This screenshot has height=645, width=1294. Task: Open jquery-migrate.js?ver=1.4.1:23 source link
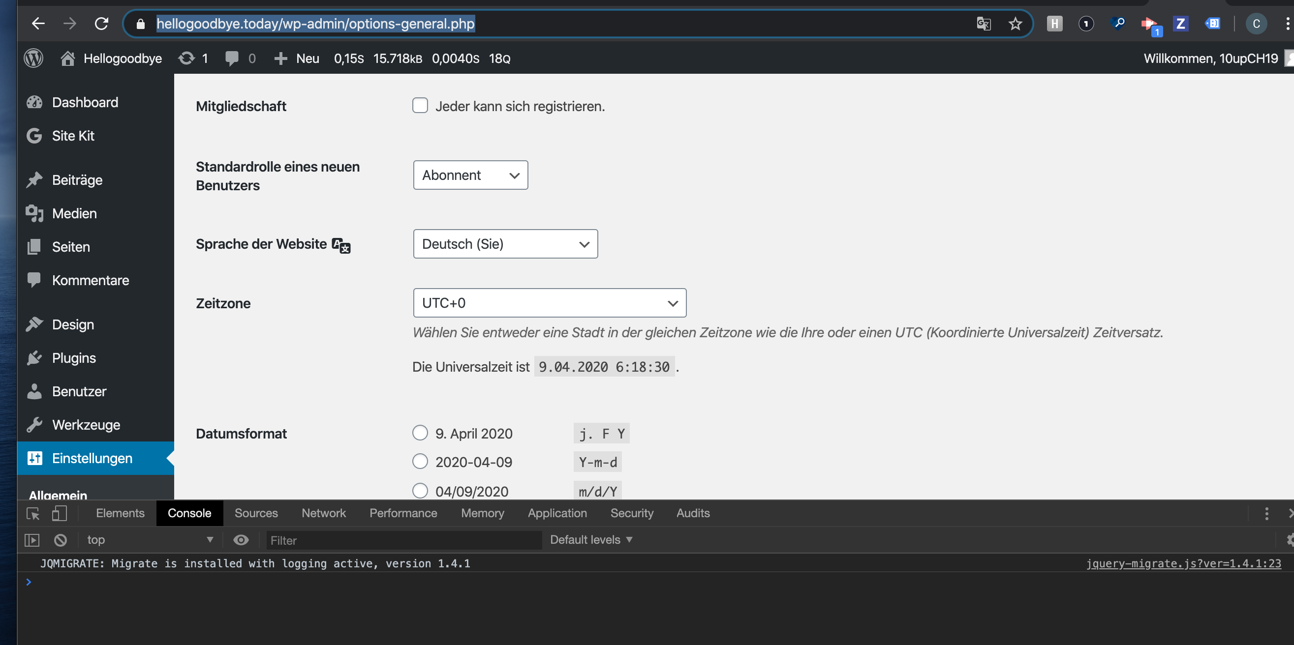point(1183,563)
